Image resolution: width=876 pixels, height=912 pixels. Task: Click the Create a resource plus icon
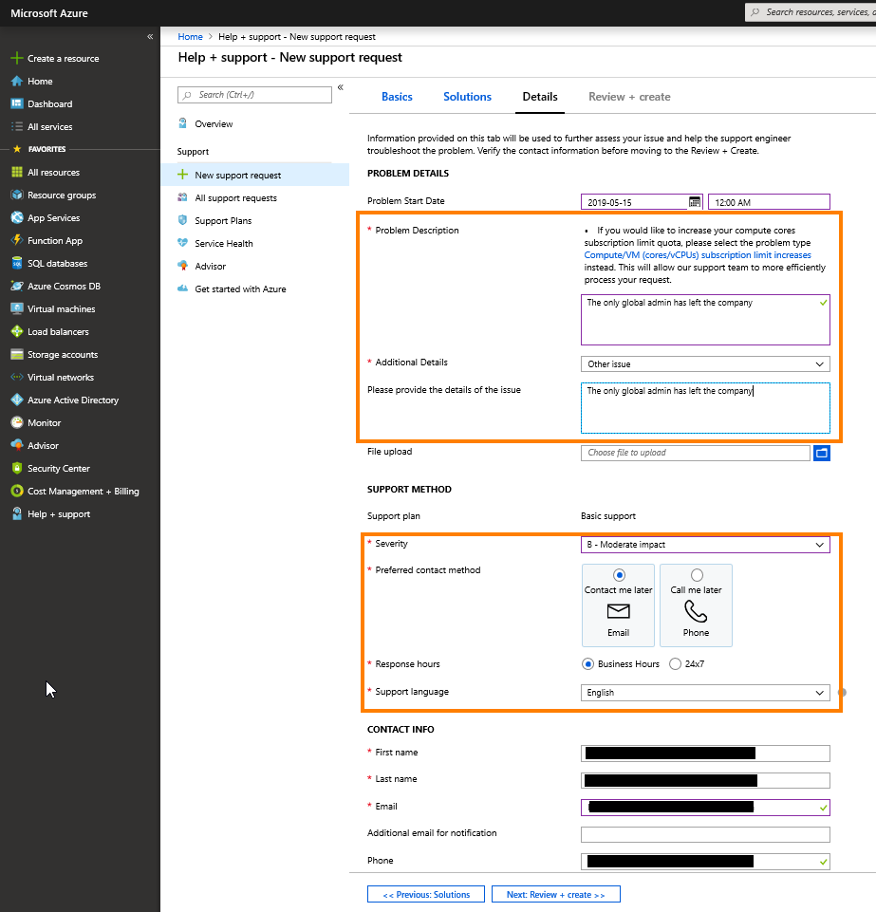point(17,58)
